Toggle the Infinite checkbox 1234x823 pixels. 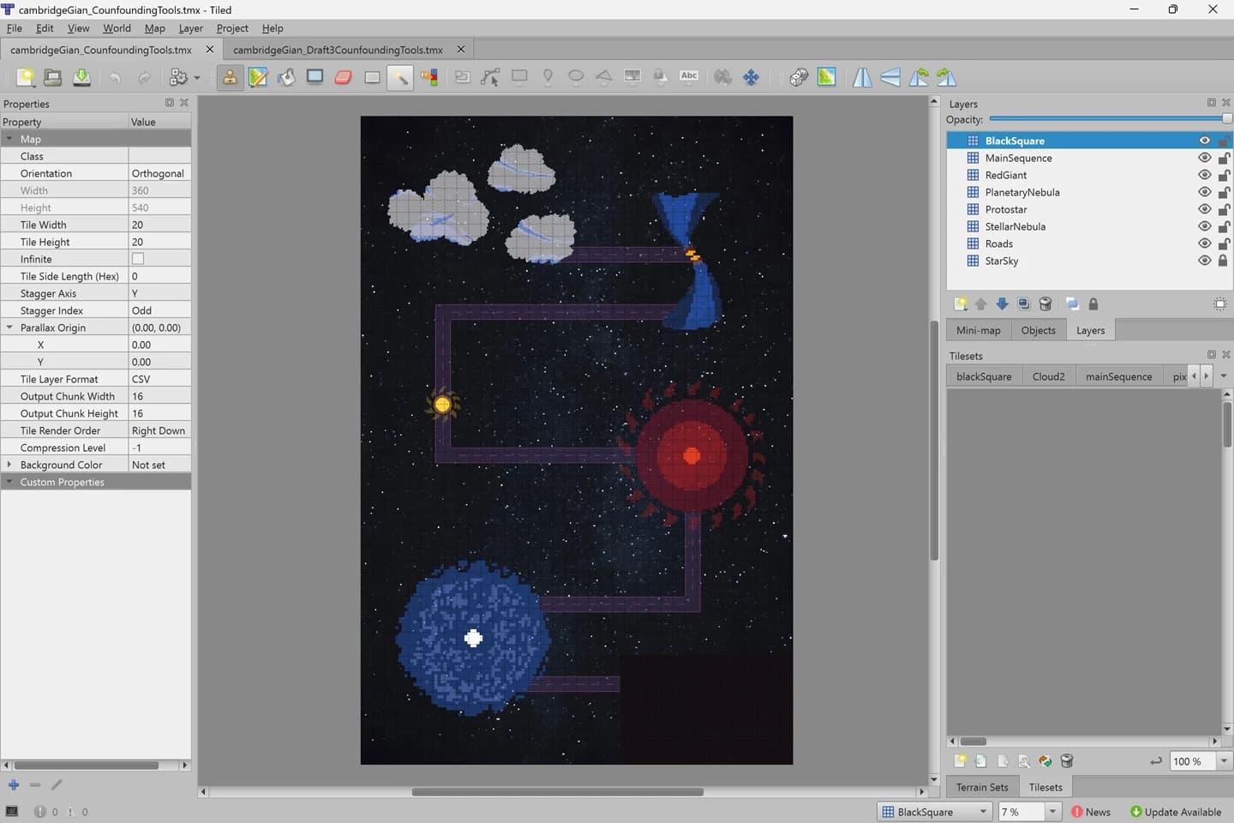(138, 259)
